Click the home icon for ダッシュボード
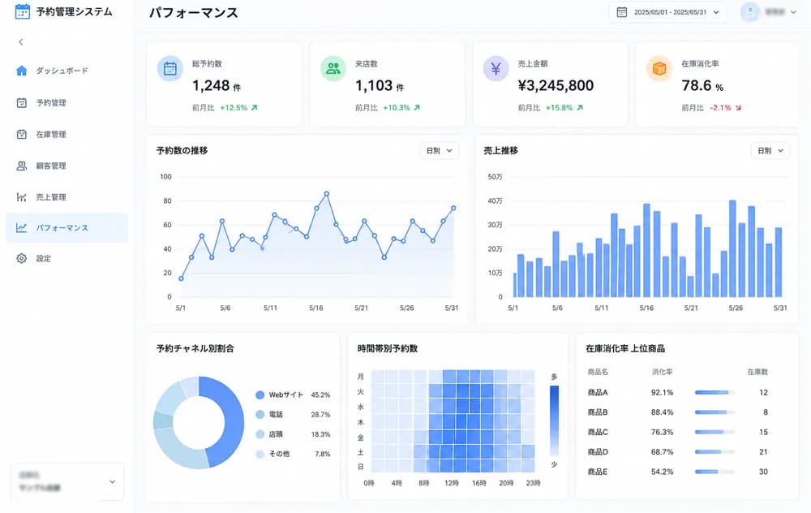The height and width of the screenshot is (513, 811). click(x=21, y=71)
